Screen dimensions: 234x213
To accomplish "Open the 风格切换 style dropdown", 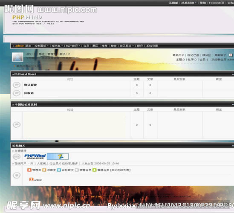I will pyautogui.click(x=189, y=3).
